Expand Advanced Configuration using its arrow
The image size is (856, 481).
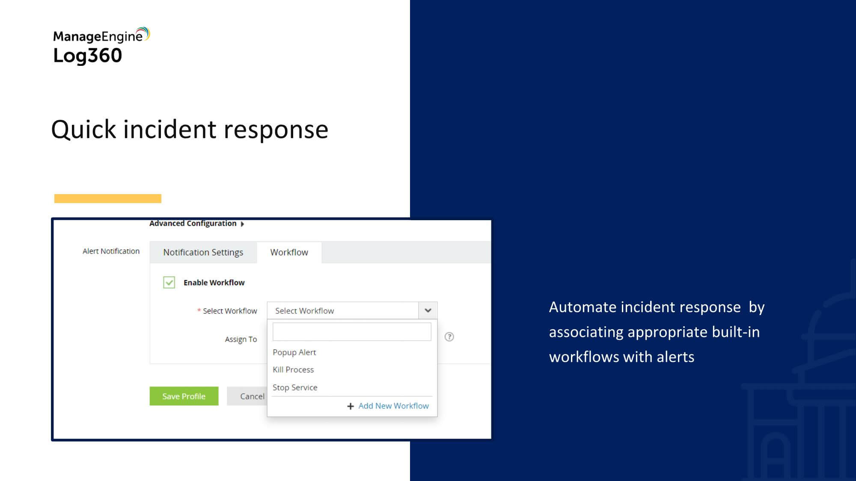pyautogui.click(x=243, y=224)
